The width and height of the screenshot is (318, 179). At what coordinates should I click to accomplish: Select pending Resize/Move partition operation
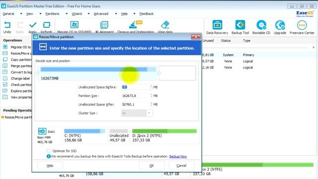tap(17, 117)
